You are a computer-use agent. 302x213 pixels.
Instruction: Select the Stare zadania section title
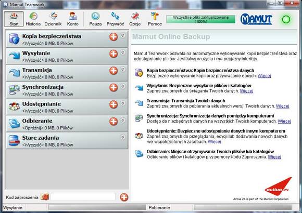tap(41, 138)
